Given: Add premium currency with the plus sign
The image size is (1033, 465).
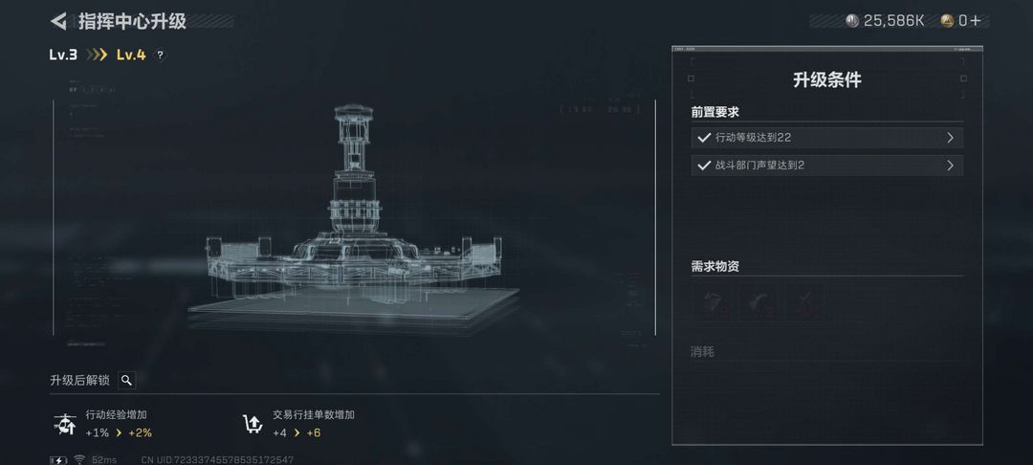Looking at the screenshot, I should tap(975, 21).
